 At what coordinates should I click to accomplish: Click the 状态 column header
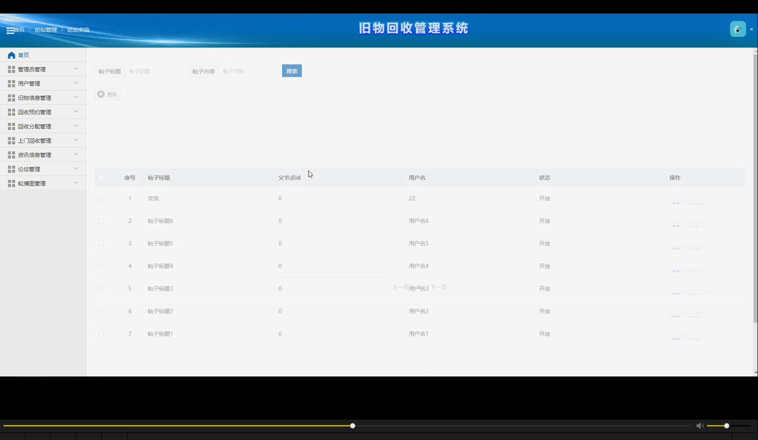[x=544, y=177]
